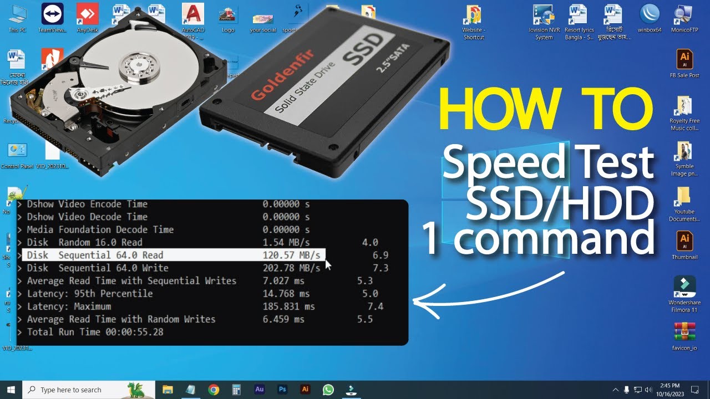Open the network tray icon
Image resolution: width=710 pixels, height=399 pixels.
click(638, 390)
